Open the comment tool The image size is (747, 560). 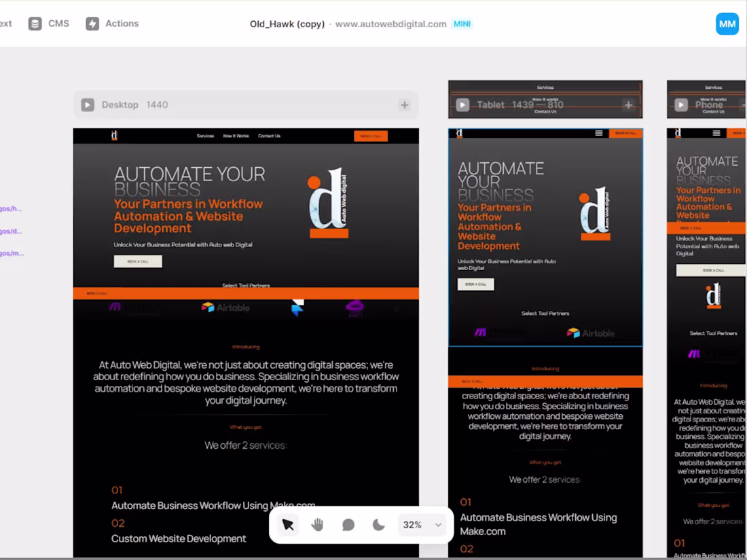coord(348,525)
